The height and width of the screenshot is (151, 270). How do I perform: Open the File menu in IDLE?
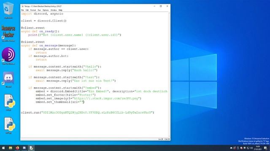click(x=22, y=10)
